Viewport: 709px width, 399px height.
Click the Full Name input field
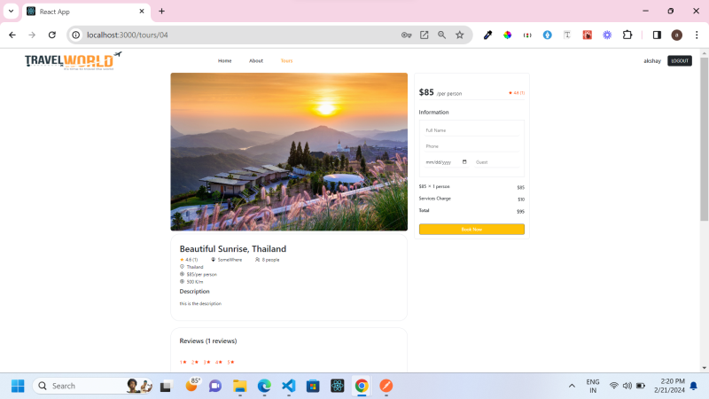(x=471, y=130)
